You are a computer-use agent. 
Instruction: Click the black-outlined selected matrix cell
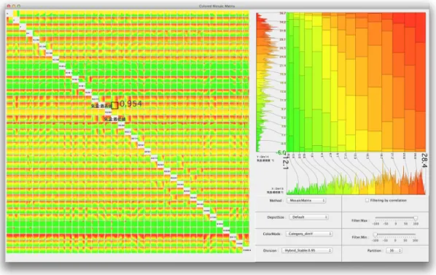click(x=114, y=105)
